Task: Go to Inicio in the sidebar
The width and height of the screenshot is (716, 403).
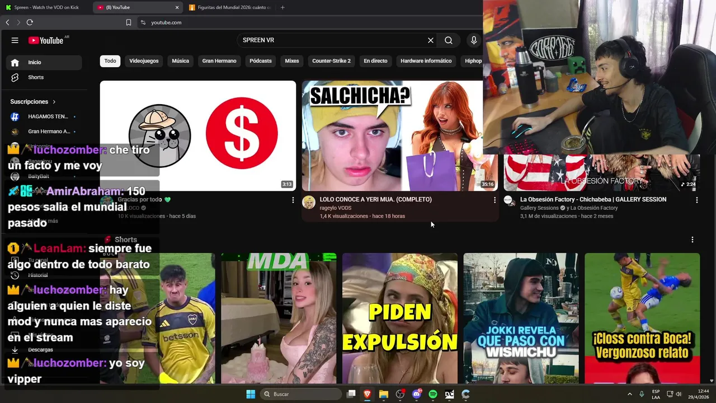Action: point(44,62)
